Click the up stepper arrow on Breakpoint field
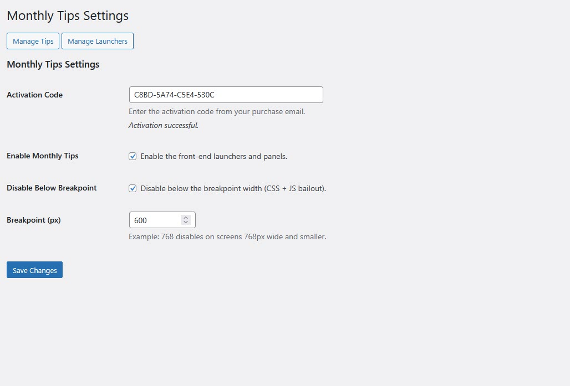 187,217
